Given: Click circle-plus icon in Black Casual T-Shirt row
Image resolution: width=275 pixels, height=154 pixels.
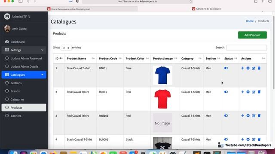Looking at the screenshot, I should (x=248, y=139).
